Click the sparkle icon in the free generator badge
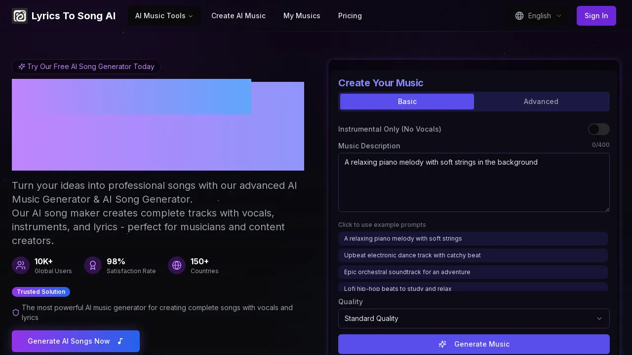 [x=22, y=67]
